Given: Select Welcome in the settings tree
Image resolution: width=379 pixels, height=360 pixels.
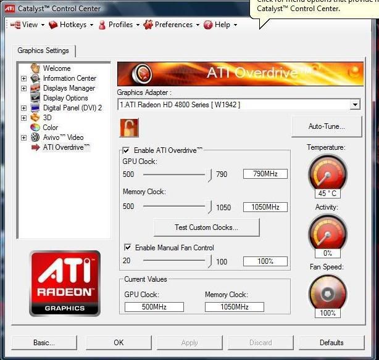Looking at the screenshot, I should coord(57,68).
